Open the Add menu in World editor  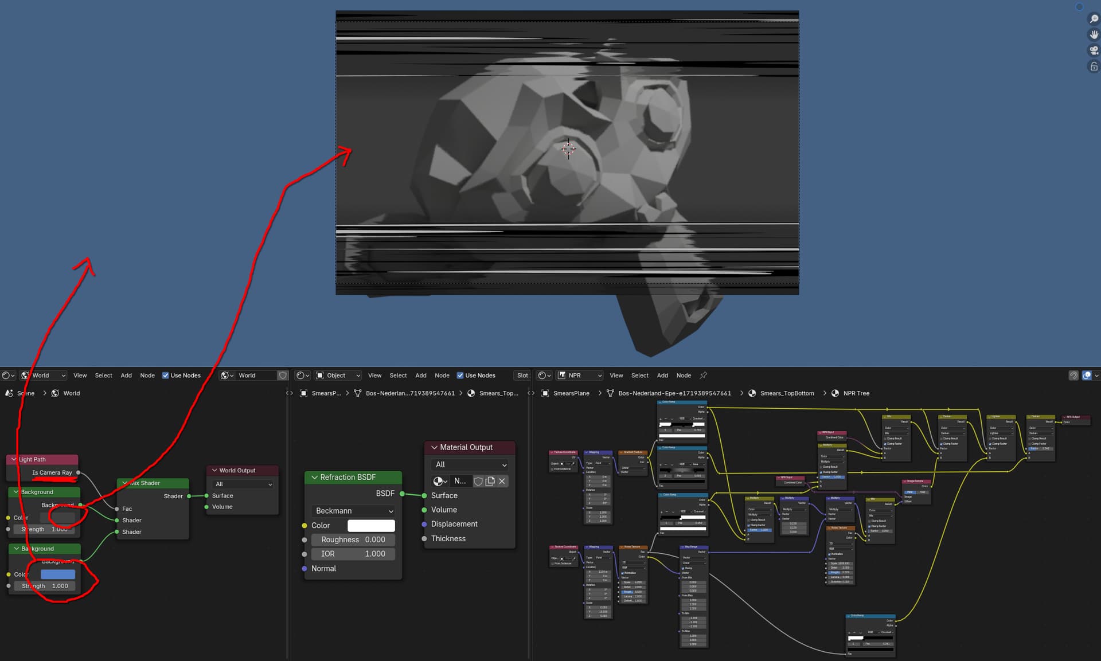tap(126, 376)
